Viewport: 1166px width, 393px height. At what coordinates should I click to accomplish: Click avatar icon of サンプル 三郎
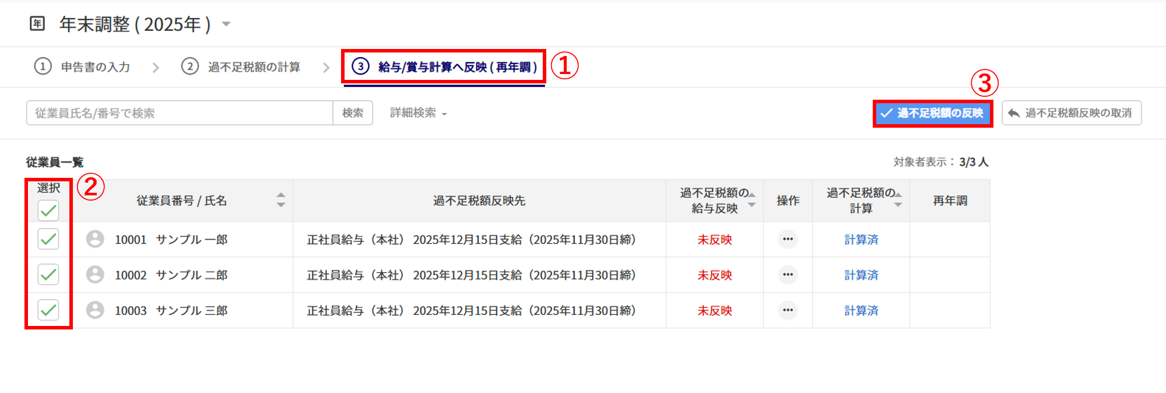click(95, 310)
